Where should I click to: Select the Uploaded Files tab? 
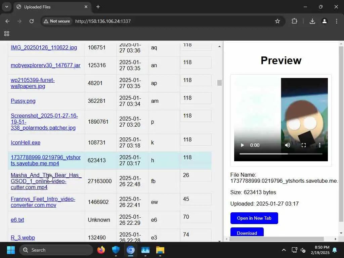click(52, 7)
